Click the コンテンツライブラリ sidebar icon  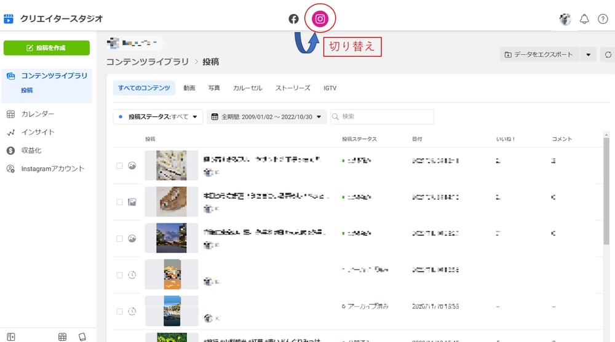tap(10, 76)
